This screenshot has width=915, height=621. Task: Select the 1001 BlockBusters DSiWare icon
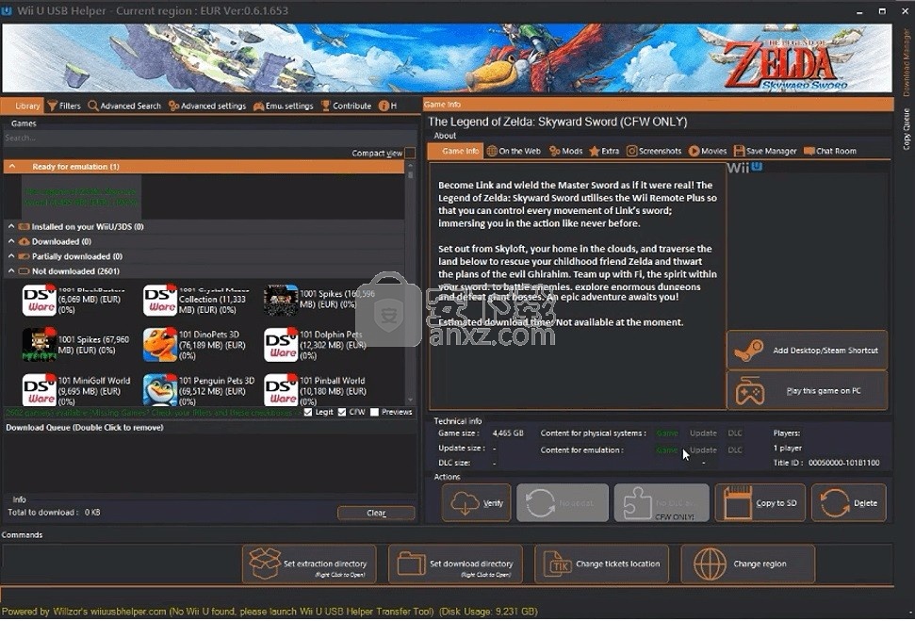(x=39, y=300)
